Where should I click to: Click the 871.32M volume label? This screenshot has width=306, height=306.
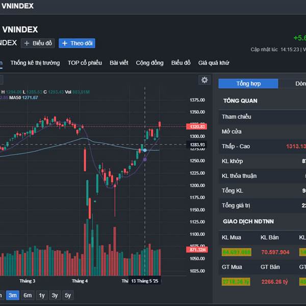(x=197, y=249)
